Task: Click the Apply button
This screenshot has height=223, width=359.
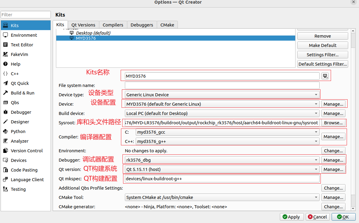Action: [x=292, y=217]
